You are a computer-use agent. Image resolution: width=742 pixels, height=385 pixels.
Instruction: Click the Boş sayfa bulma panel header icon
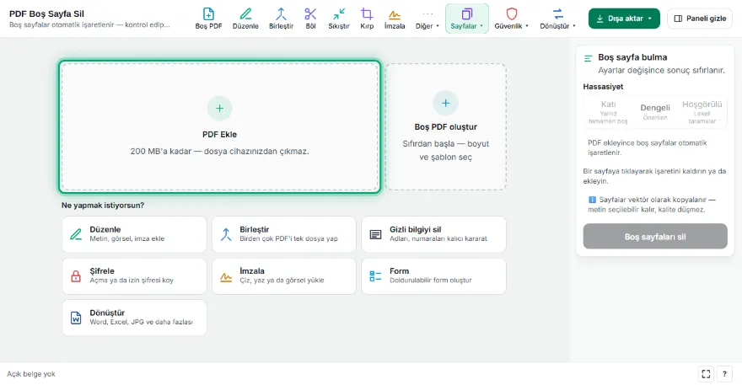tap(589, 58)
